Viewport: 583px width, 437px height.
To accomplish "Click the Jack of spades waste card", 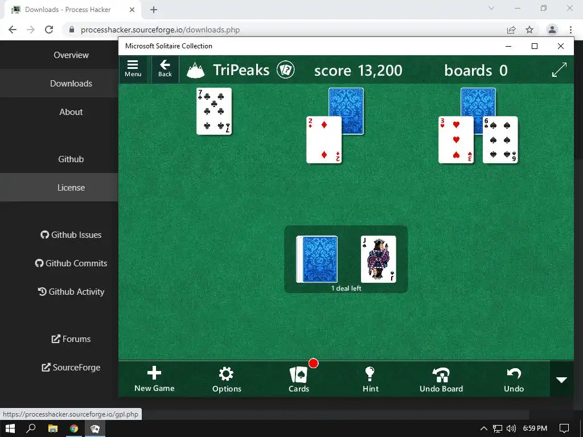I will (x=379, y=259).
